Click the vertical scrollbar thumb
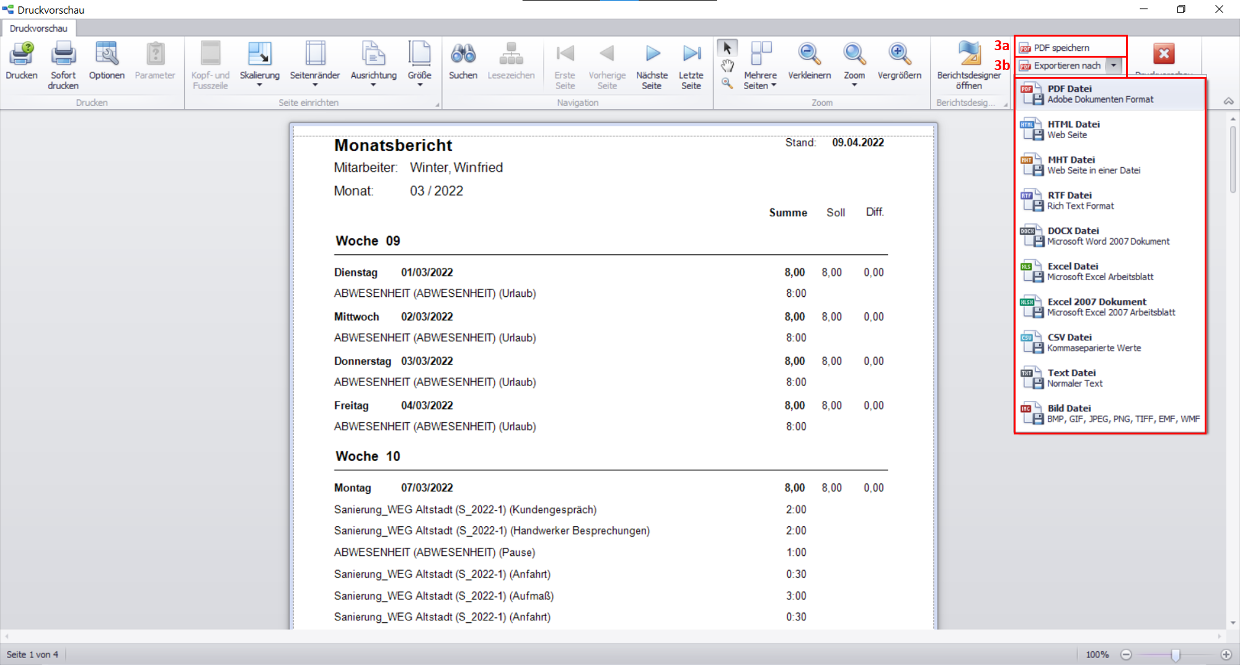Screen dimensions: 1240x665 click(x=1233, y=159)
